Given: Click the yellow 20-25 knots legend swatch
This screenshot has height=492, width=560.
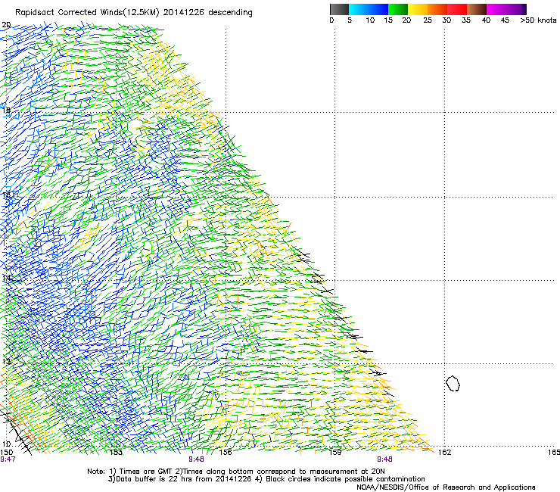Looking at the screenshot, I should point(418,9).
